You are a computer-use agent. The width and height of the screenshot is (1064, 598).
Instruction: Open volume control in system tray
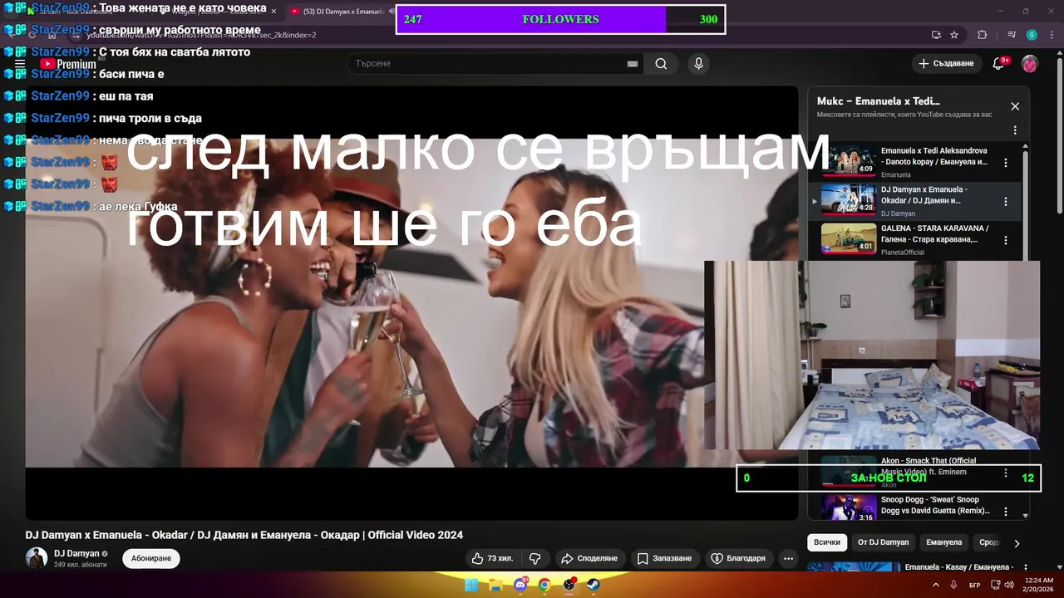[1009, 585]
